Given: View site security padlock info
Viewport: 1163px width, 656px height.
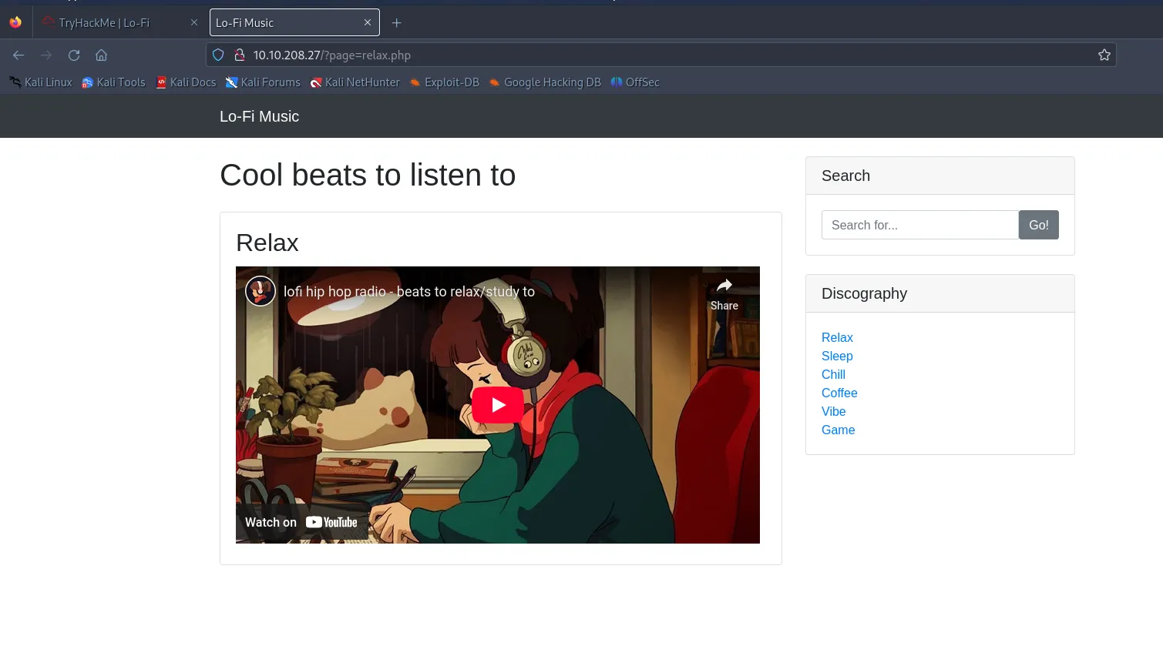Looking at the screenshot, I should click(x=240, y=55).
